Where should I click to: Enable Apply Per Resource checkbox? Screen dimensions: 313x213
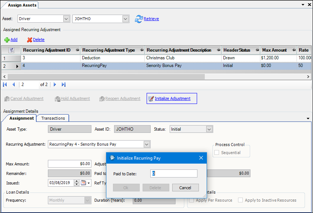(x=192, y=200)
